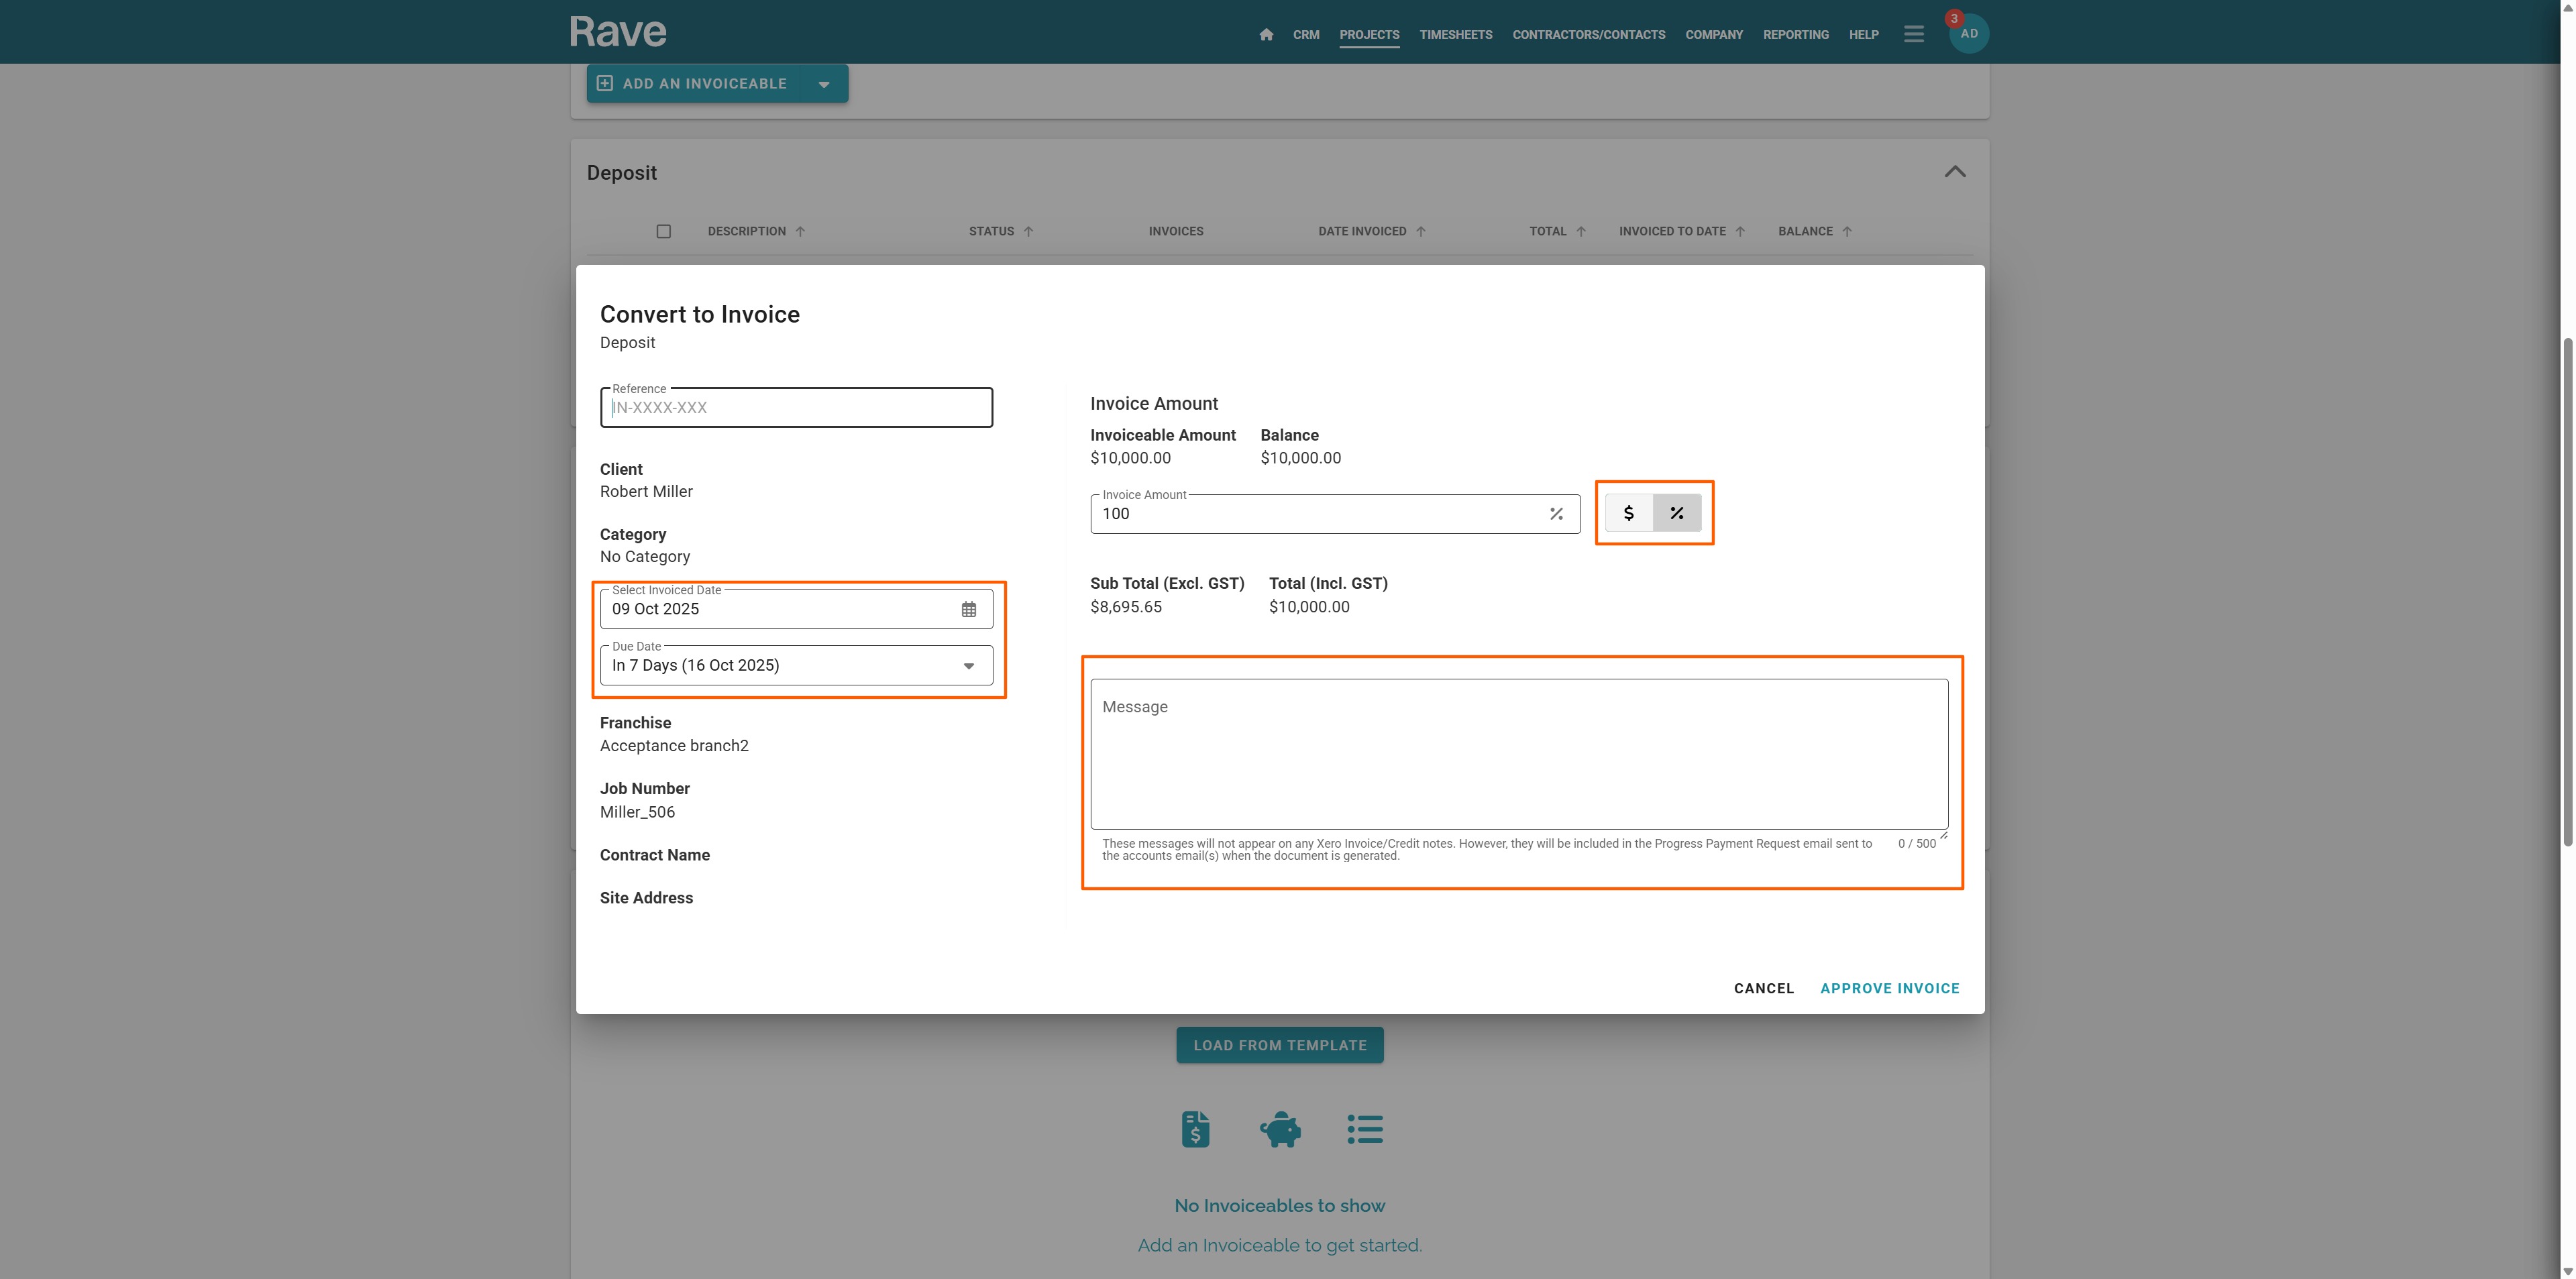Viewport: 2576px width, 1279px height.
Task: Click the home icon in navbar
Action: pyautogui.click(x=1266, y=34)
